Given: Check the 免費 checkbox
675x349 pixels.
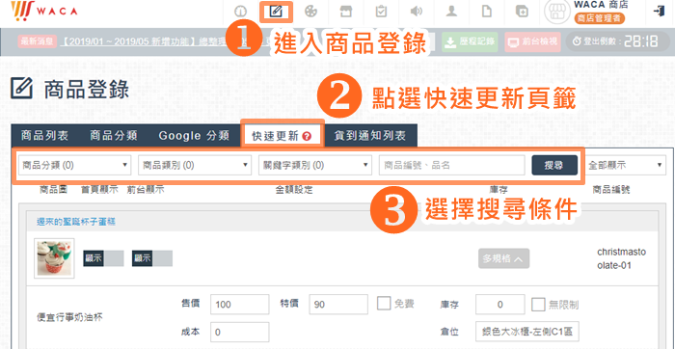Looking at the screenshot, I should 384,304.
